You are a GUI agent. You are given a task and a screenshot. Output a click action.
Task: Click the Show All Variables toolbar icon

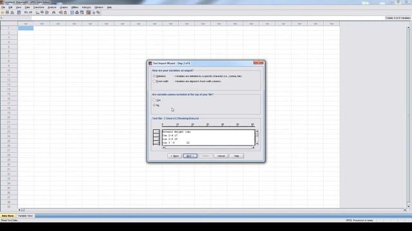pos(98,12)
